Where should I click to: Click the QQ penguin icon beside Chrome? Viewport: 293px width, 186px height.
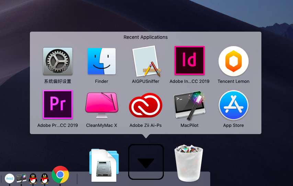(45, 178)
